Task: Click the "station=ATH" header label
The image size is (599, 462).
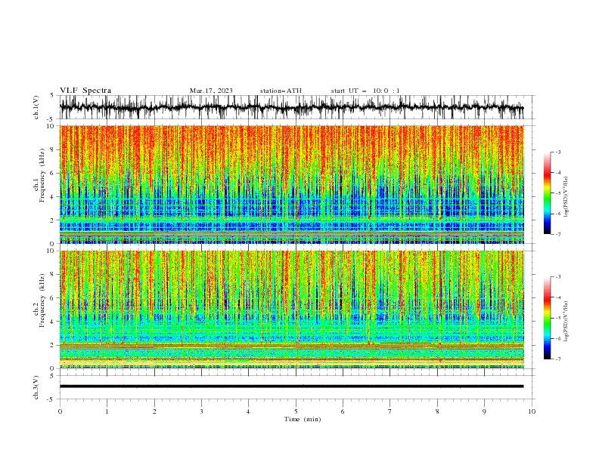Action: (x=281, y=91)
